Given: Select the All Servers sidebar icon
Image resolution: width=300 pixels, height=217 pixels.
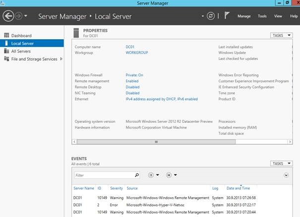Looking at the screenshot, I should (6, 51).
